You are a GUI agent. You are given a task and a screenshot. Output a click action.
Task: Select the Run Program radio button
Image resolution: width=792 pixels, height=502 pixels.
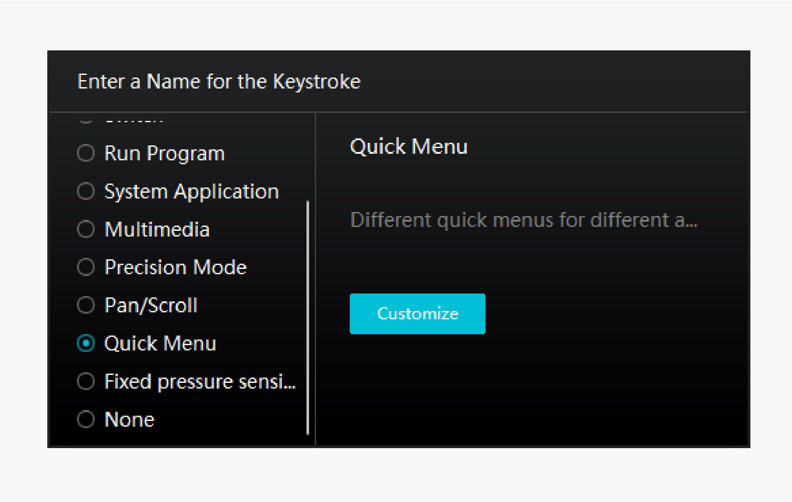tap(86, 153)
